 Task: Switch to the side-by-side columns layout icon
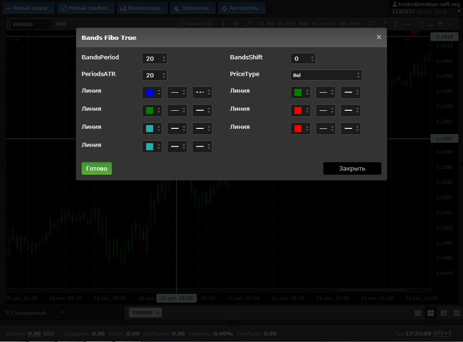tap(443, 313)
